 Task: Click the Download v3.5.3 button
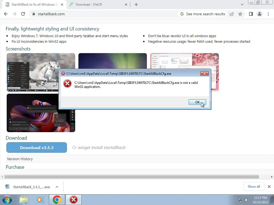36,147
